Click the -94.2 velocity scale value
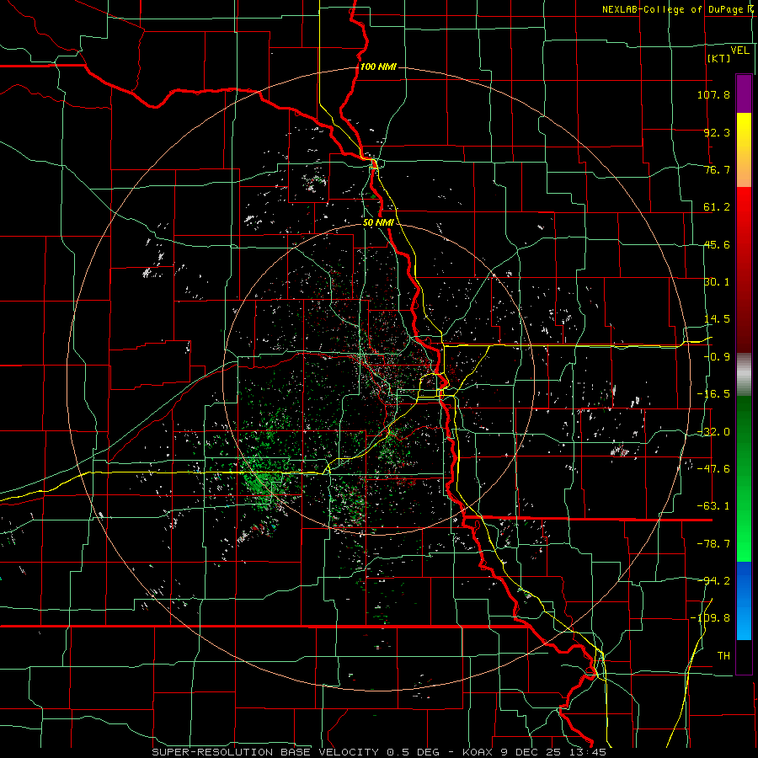758x758 pixels. tap(713, 581)
